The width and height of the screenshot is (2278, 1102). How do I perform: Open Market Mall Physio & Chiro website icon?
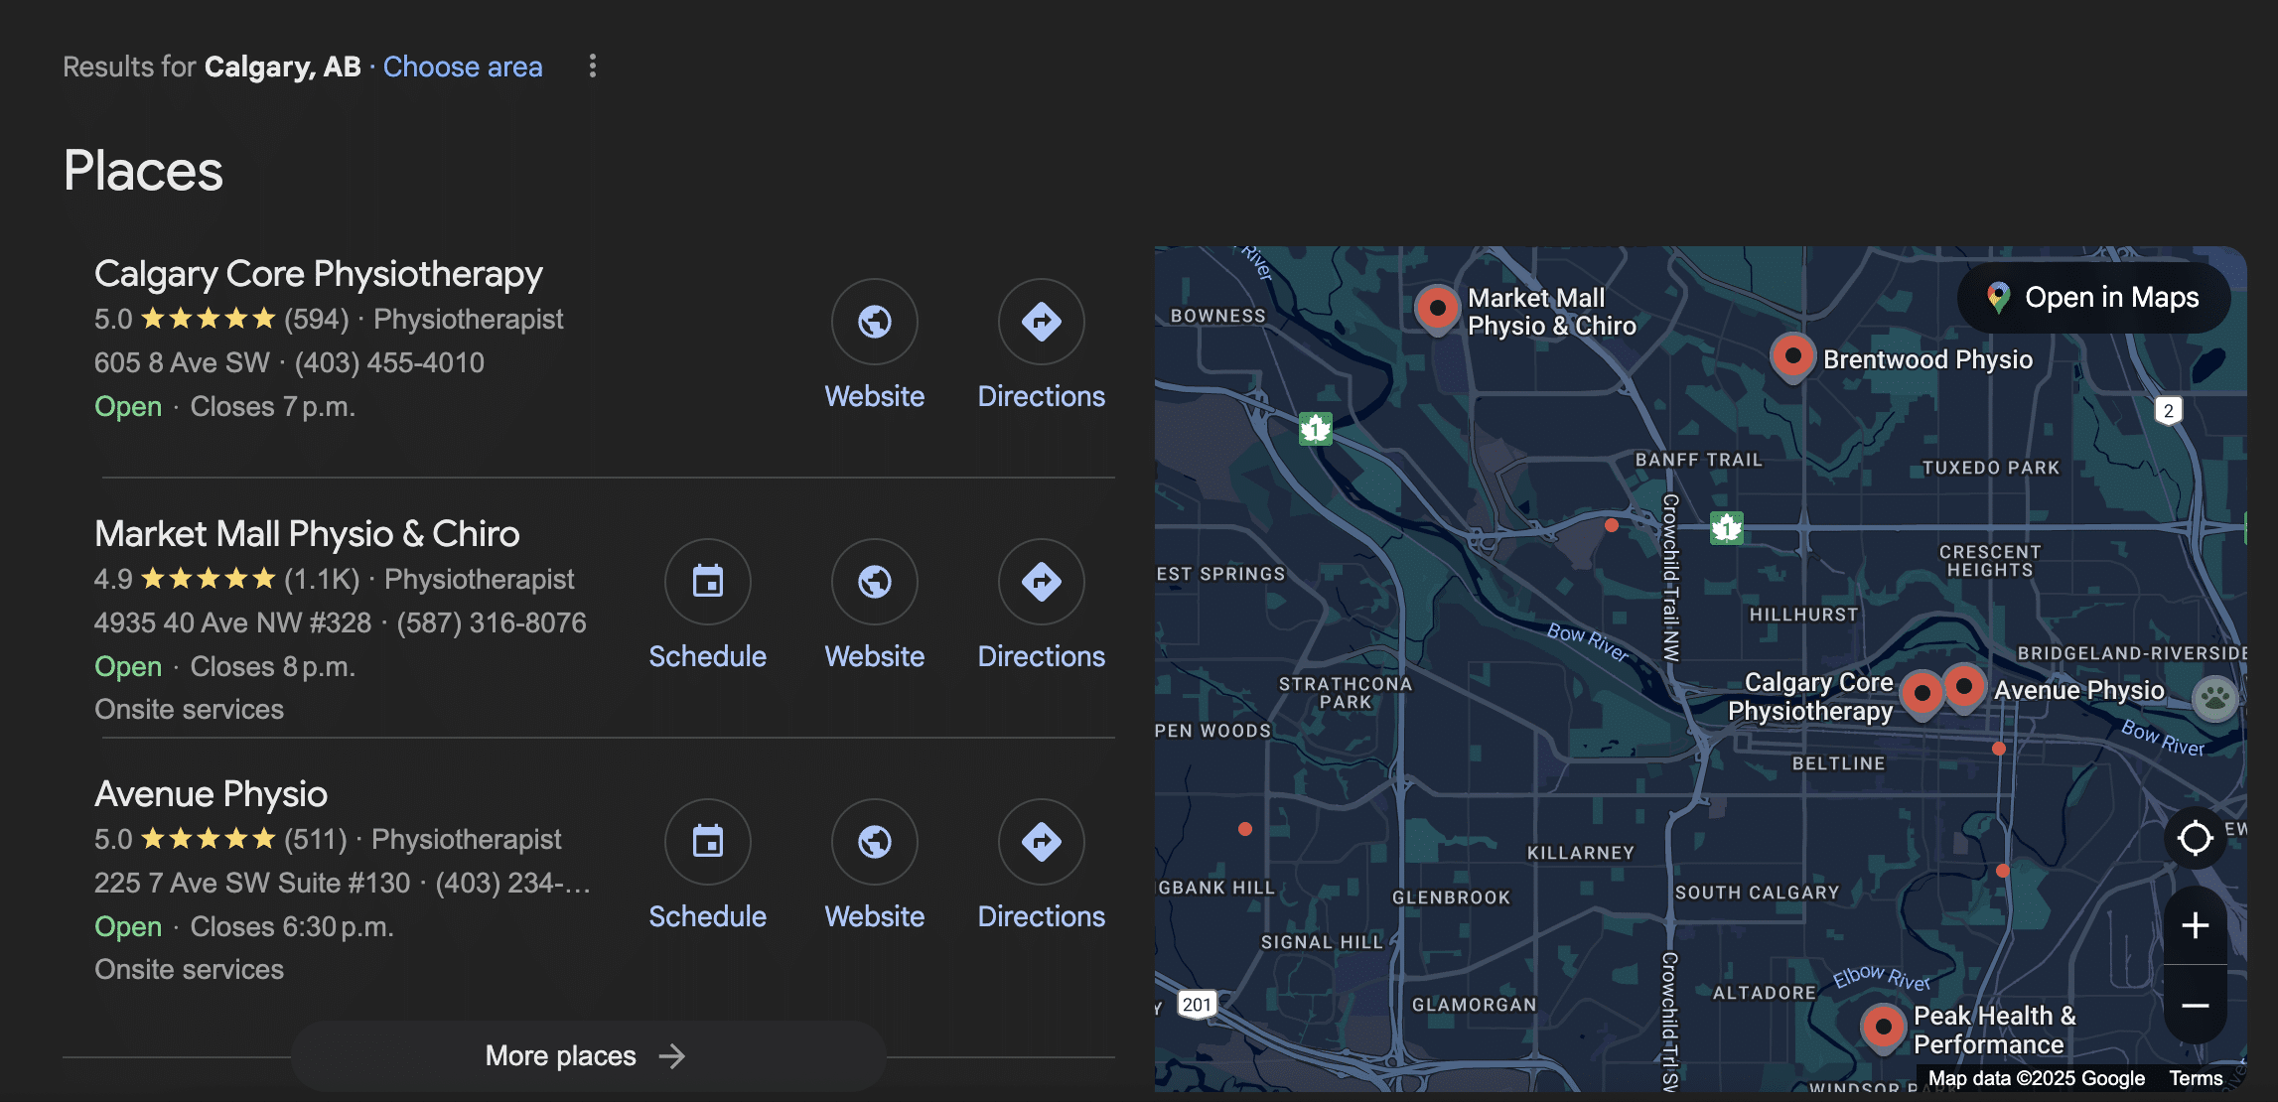click(x=875, y=582)
